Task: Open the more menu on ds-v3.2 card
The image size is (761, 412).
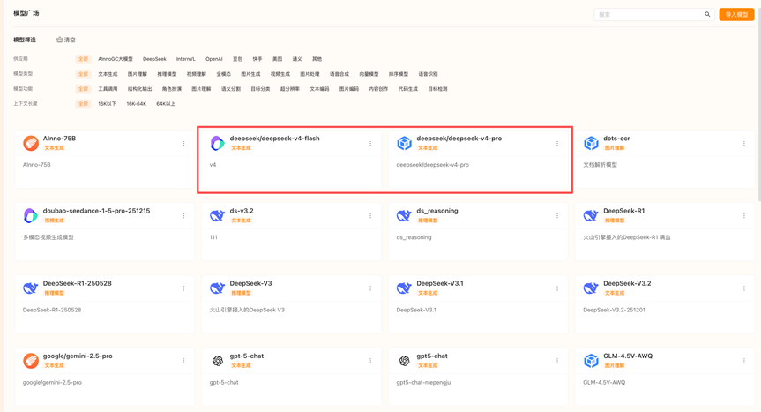Action: pos(370,215)
